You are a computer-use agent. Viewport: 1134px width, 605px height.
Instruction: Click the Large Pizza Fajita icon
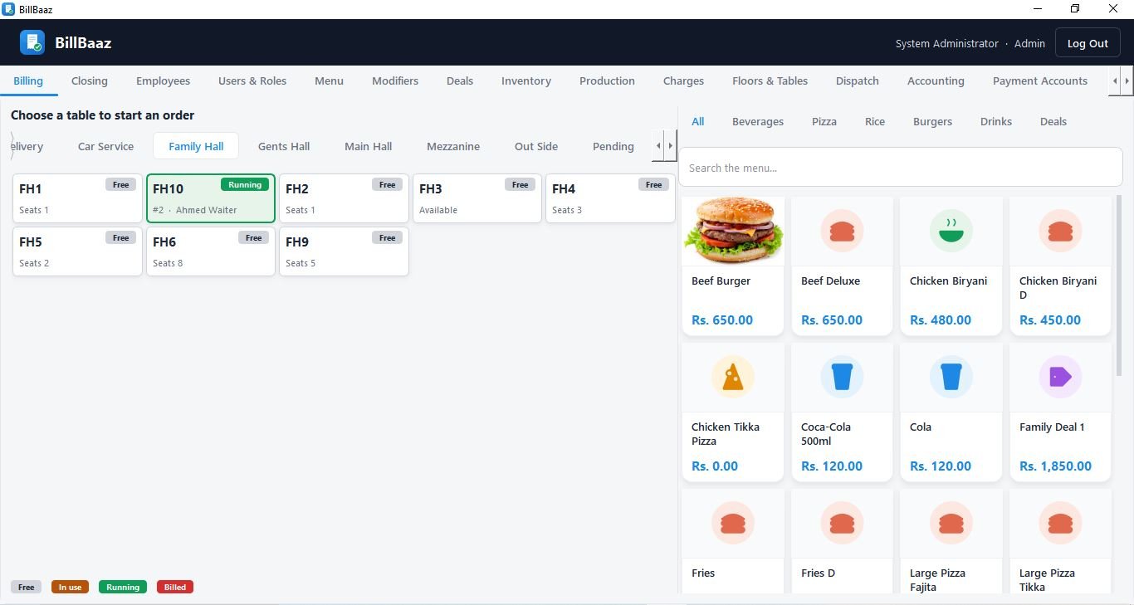coord(951,523)
